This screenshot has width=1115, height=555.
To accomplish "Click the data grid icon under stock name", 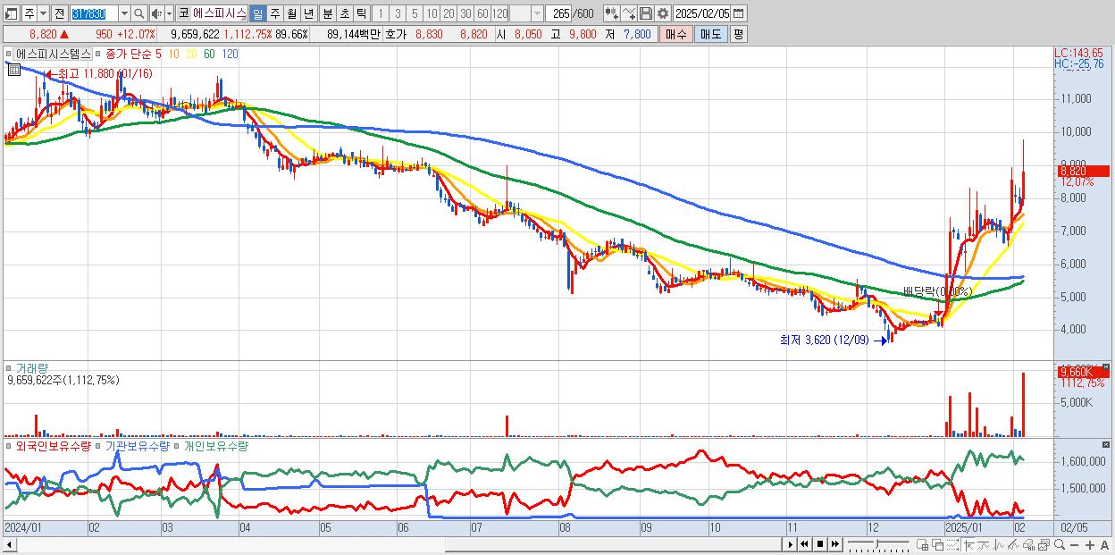I will click(13, 70).
